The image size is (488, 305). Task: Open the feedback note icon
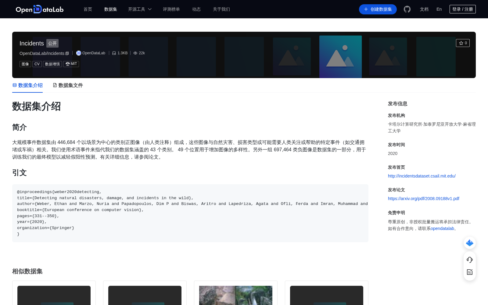point(470,272)
